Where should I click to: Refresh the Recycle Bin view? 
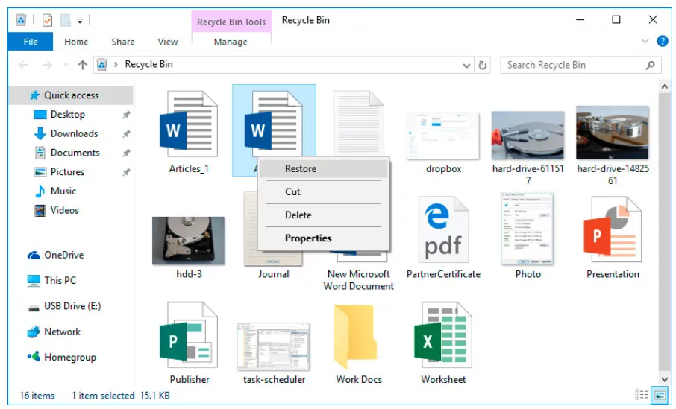[x=483, y=65]
